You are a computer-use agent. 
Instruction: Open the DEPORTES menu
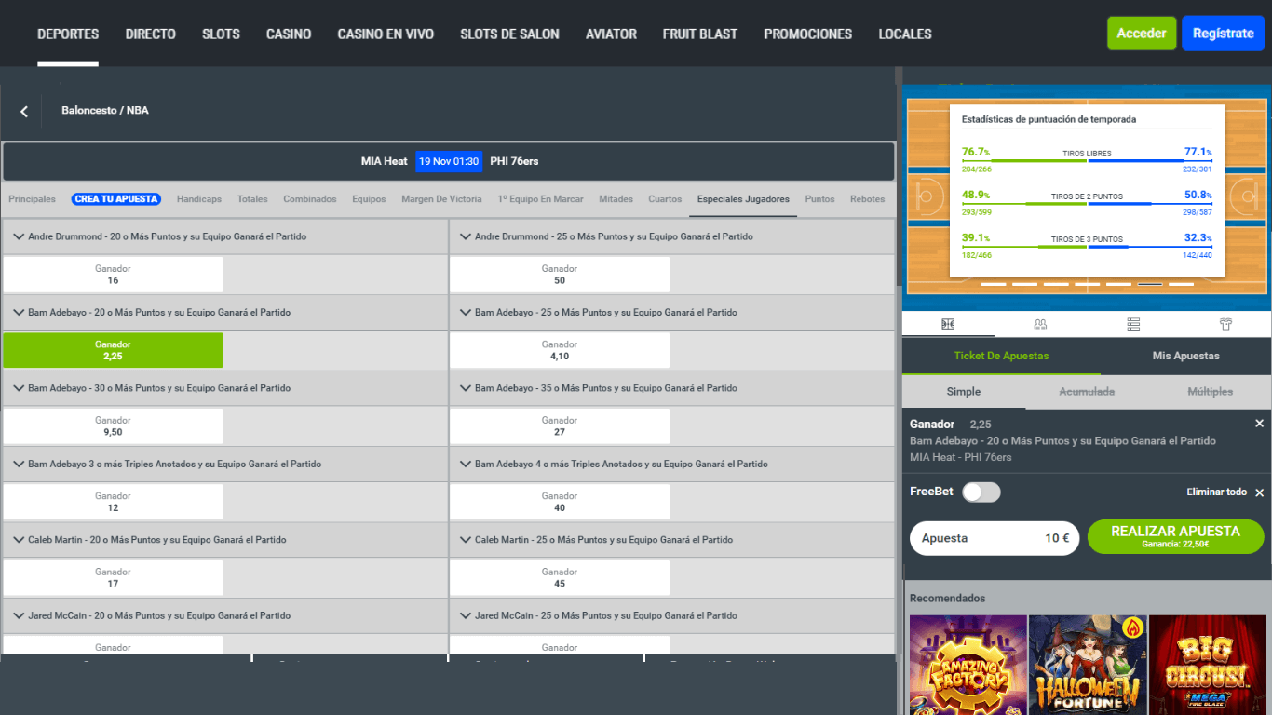[68, 34]
